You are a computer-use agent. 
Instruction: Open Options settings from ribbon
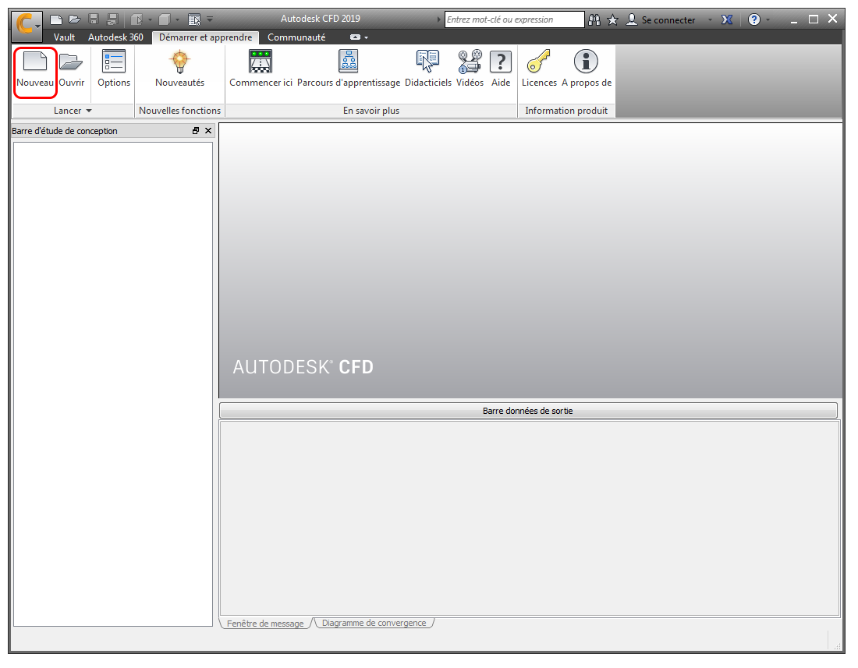114,69
